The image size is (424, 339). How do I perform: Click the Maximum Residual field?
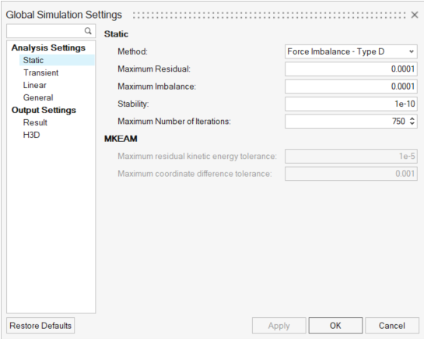coord(351,69)
